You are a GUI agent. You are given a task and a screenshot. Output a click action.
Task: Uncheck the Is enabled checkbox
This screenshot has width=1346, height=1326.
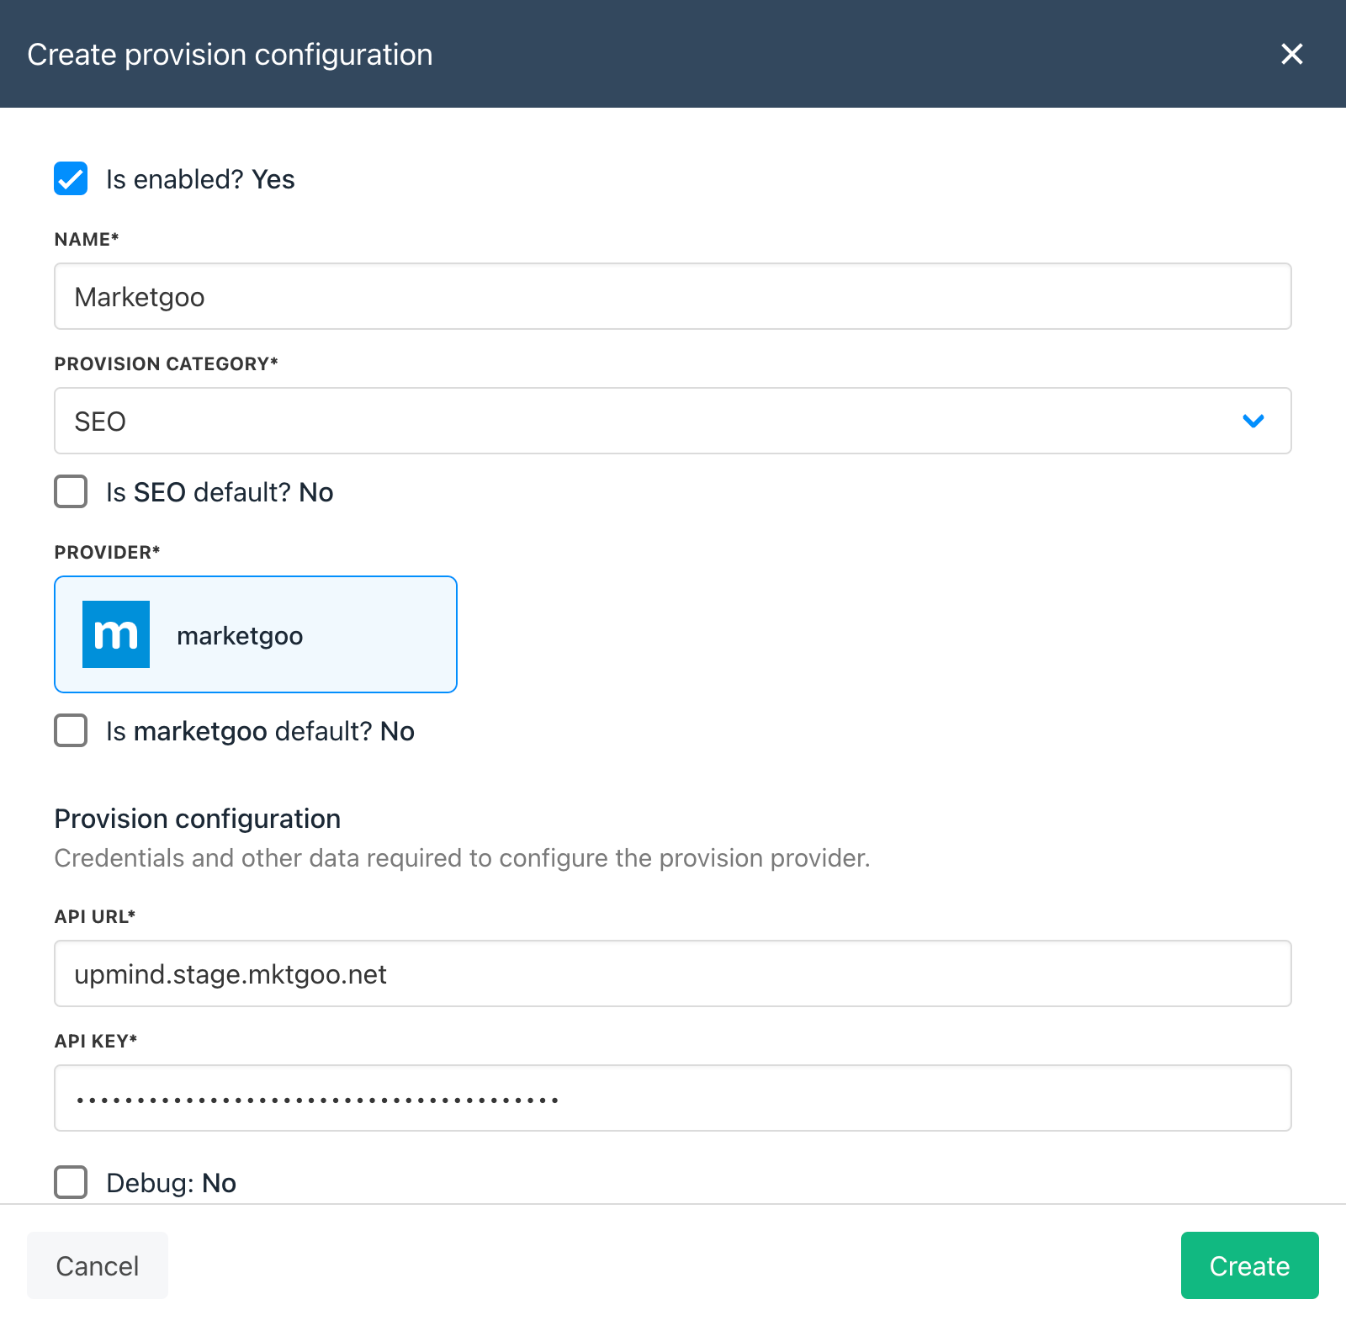pos(71,178)
